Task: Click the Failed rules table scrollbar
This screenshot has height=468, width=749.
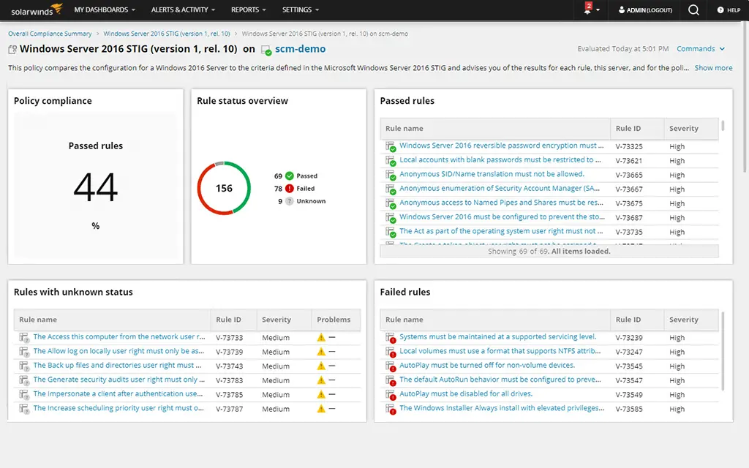Action: point(723,352)
